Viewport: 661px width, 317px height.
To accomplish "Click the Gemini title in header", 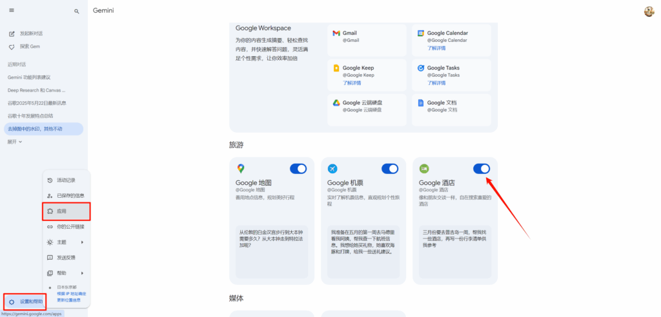I will tap(103, 11).
